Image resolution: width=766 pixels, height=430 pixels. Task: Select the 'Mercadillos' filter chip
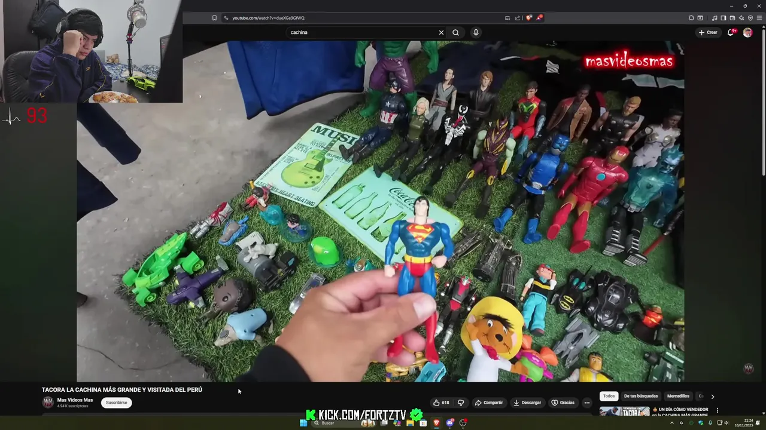click(678, 396)
